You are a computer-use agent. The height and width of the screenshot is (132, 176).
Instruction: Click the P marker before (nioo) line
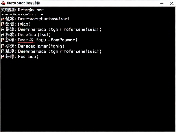(2, 24)
